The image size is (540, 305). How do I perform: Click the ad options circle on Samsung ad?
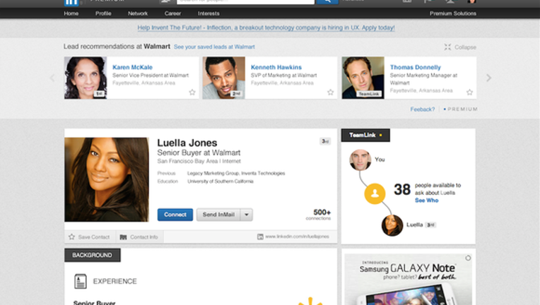click(468, 258)
